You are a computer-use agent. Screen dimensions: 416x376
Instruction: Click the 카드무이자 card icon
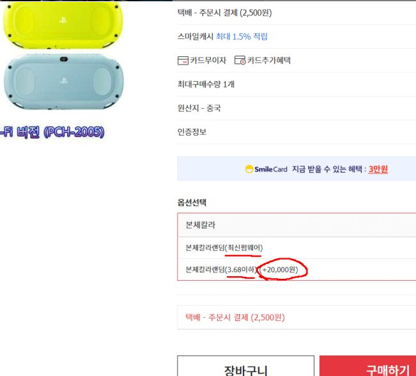point(183,61)
